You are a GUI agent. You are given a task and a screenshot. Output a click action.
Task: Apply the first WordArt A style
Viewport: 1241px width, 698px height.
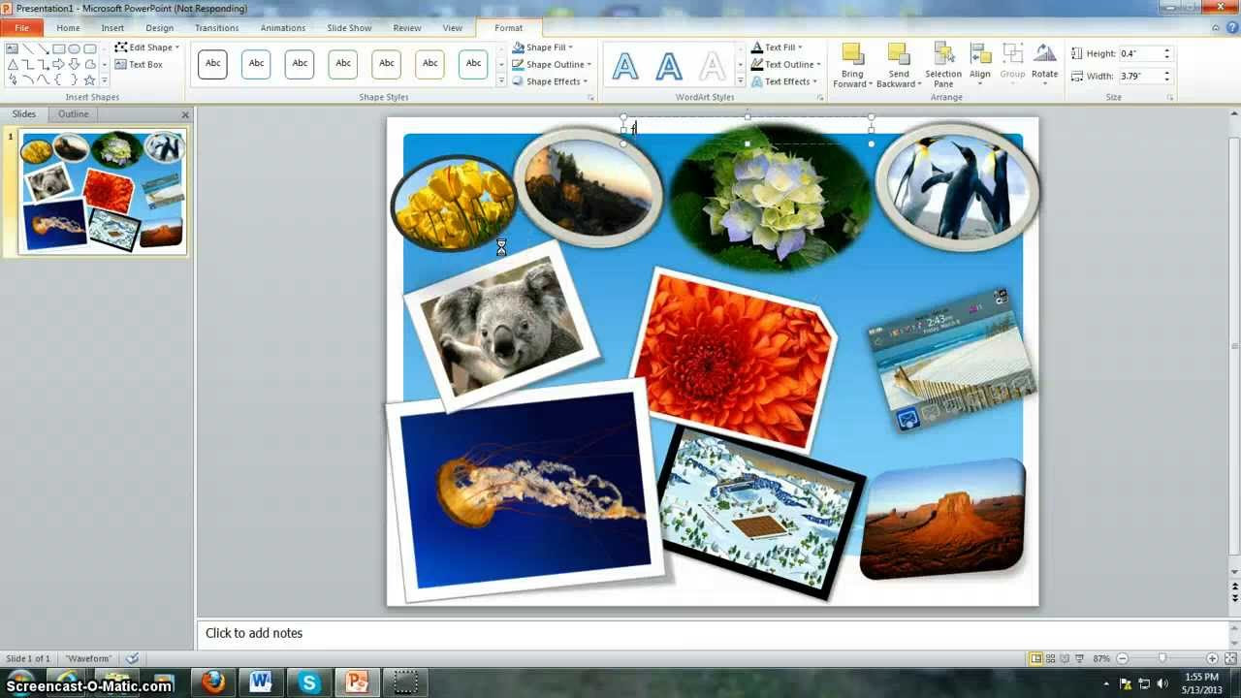tap(625, 66)
